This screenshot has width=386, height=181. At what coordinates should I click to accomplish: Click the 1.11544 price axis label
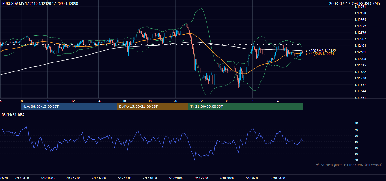click(360, 91)
